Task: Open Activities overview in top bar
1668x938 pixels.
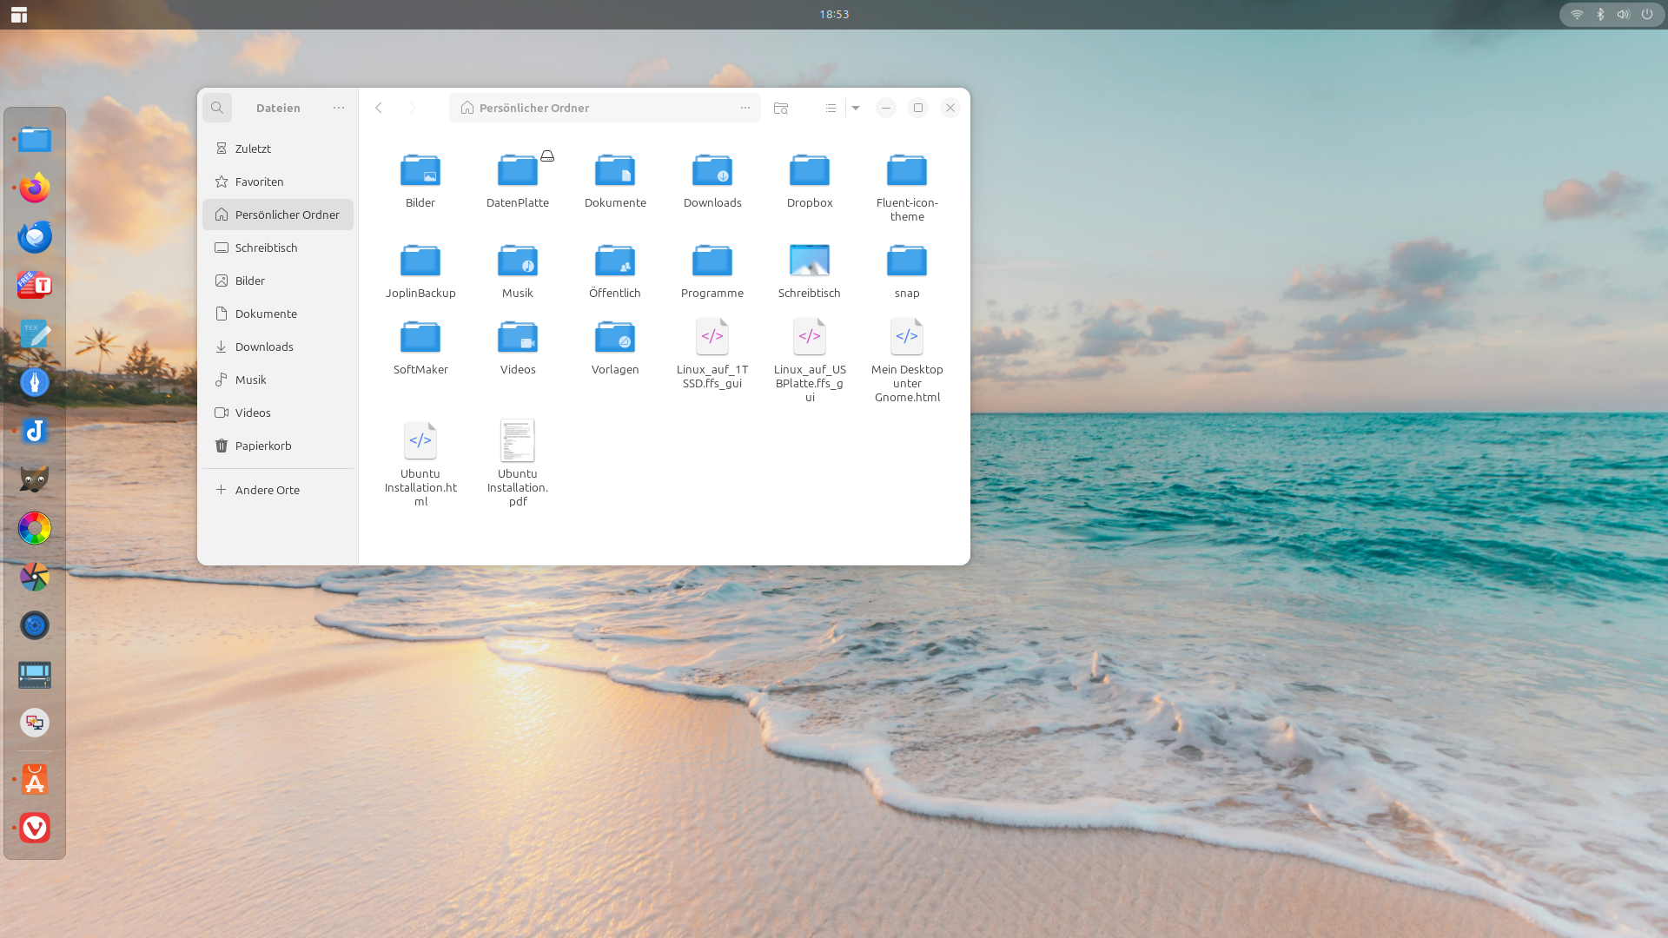Action: 19,15
